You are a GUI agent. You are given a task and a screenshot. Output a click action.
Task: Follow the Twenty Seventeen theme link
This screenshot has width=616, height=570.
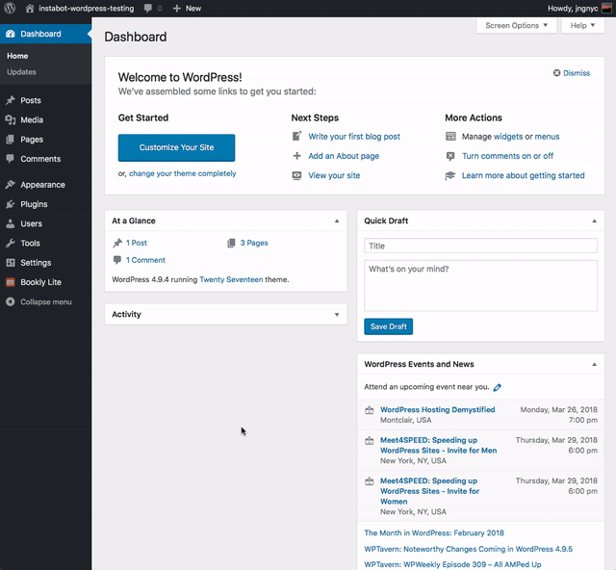[x=231, y=279]
